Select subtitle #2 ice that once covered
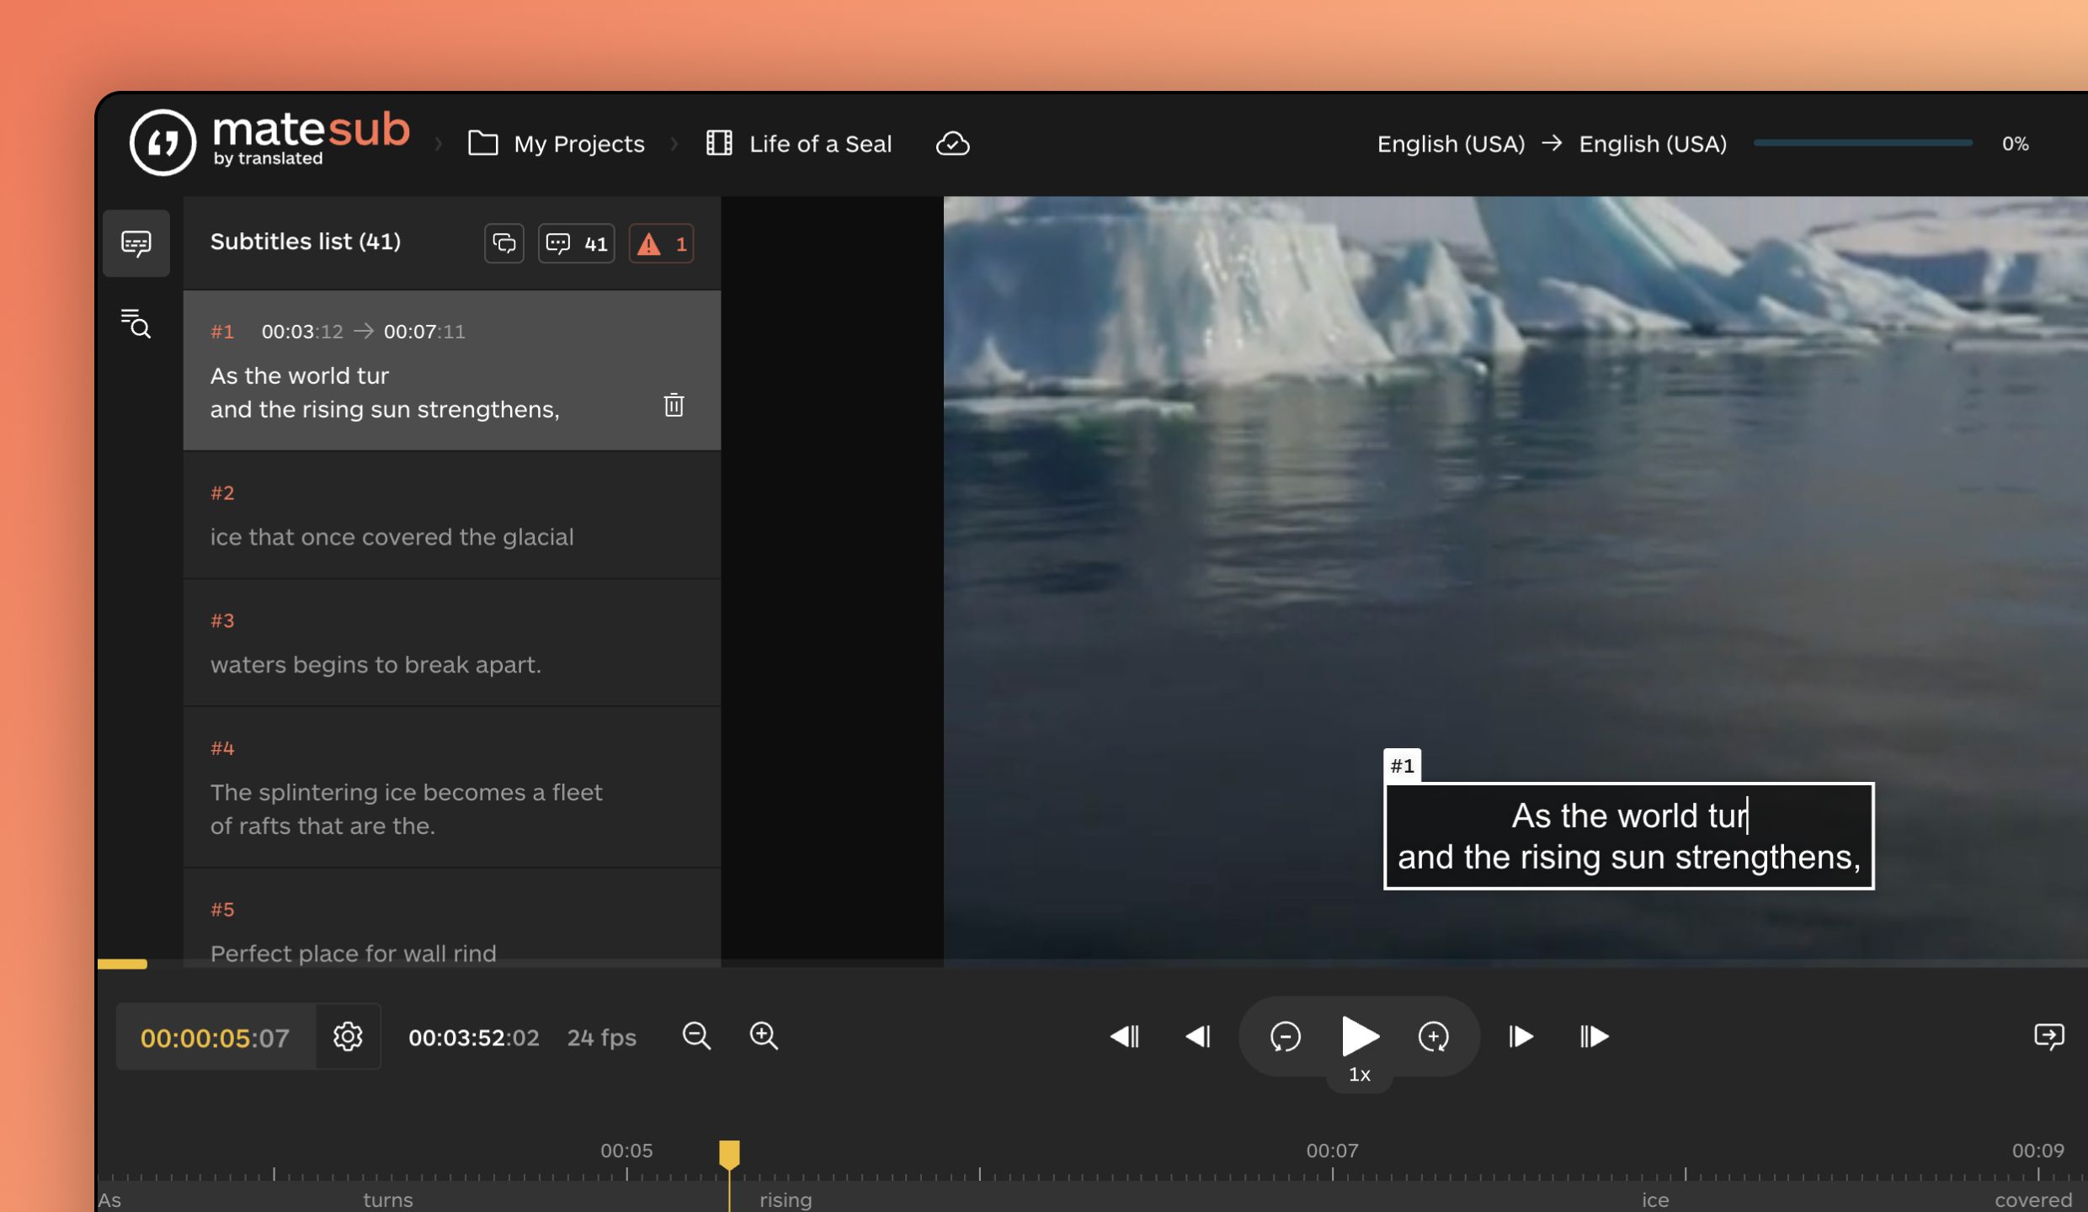 coord(452,516)
